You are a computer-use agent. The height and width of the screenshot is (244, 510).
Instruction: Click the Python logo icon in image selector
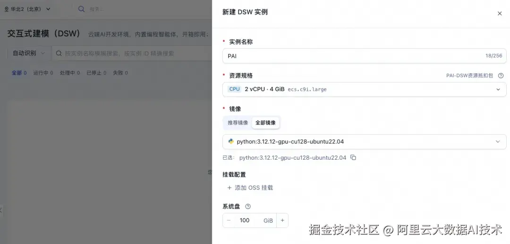tap(231, 141)
